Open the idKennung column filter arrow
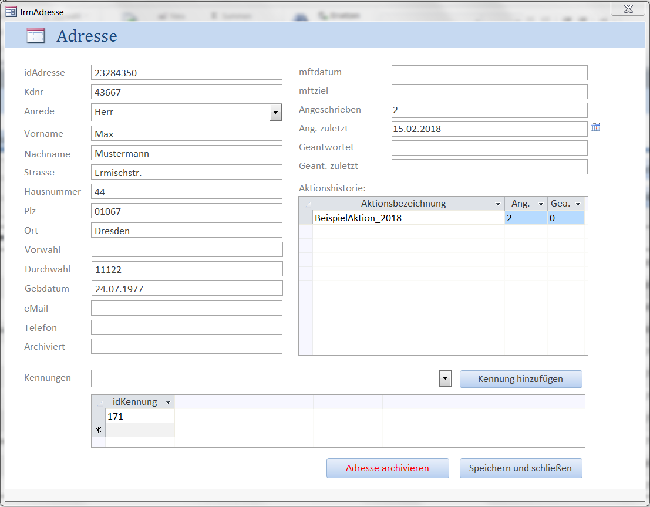This screenshot has height=507, width=650. coord(168,402)
